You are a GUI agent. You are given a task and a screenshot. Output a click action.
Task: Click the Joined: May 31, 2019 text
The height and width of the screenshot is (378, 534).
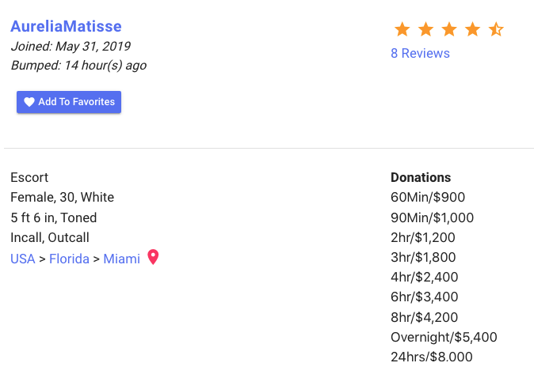tap(71, 46)
